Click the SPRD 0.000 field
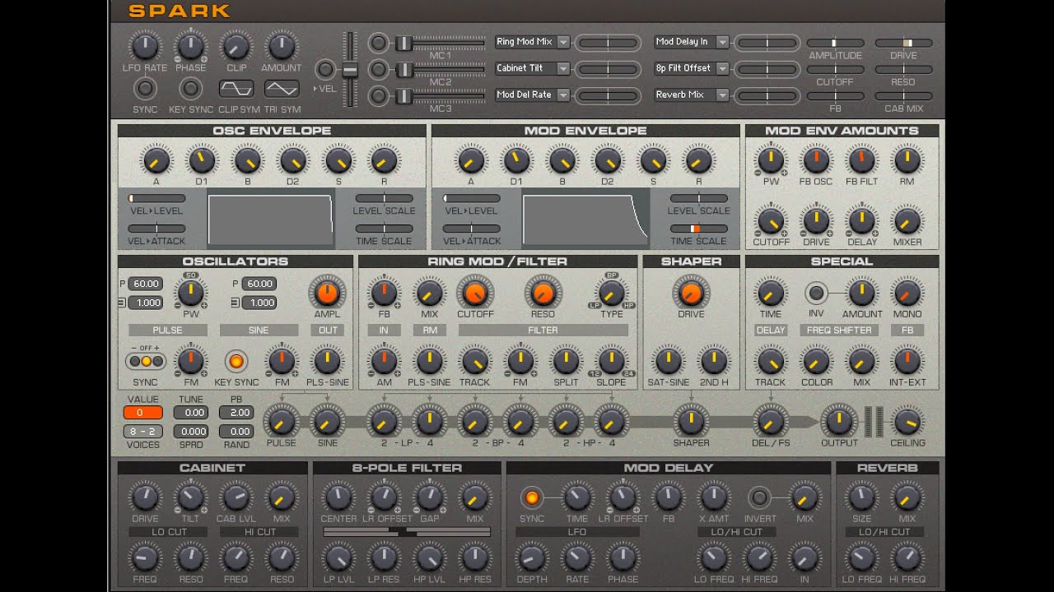The width and height of the screenshot is (1054, 592). click(191, 432)
